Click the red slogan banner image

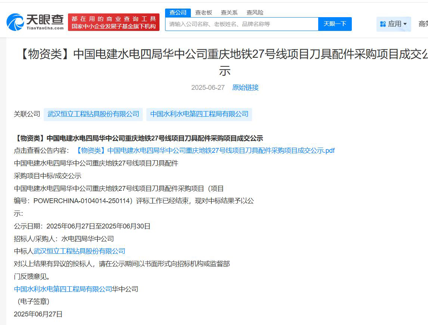click(114, 22)
